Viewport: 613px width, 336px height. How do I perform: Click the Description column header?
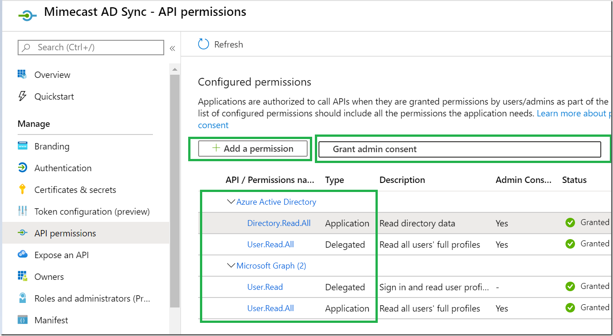coord(402,180)
